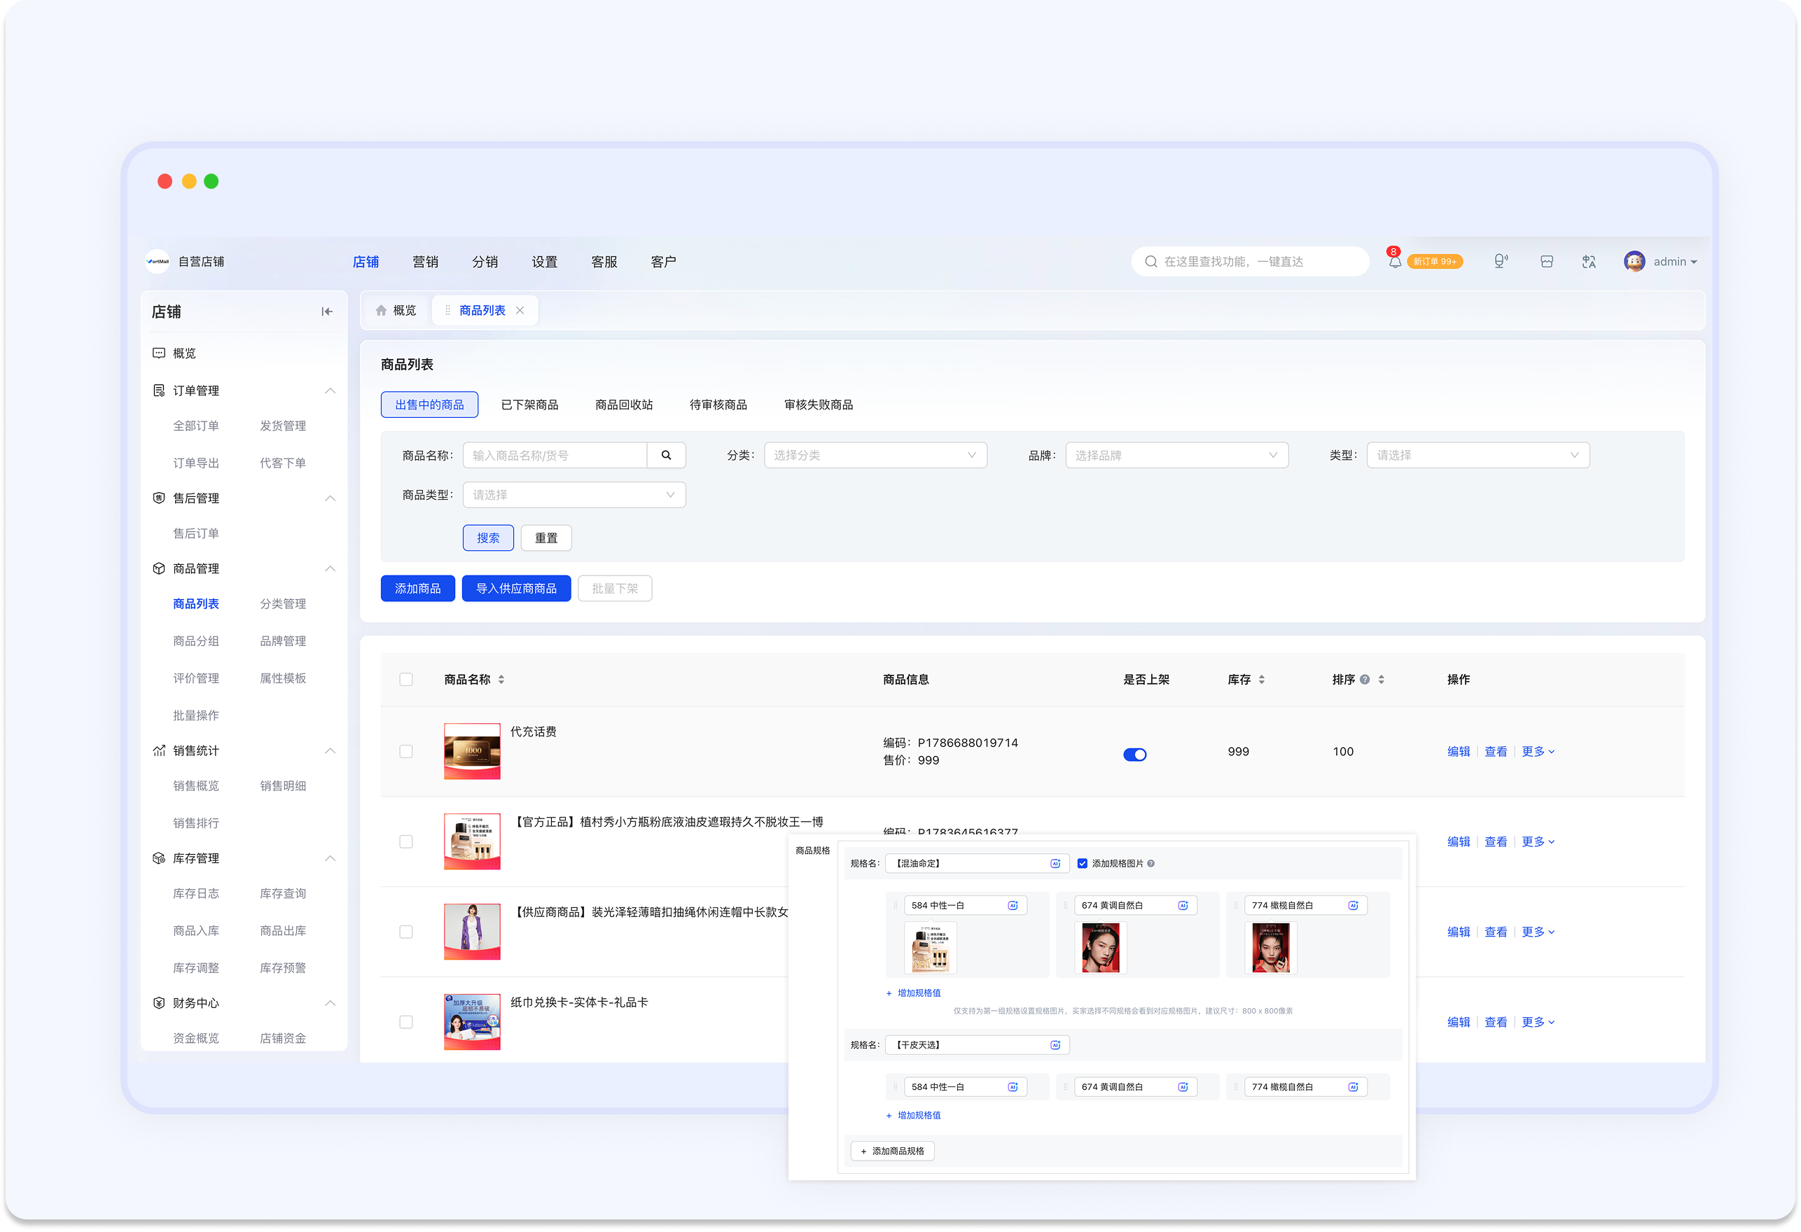
Task: Open the 品牌 select dropdown
Action: point(1176,456)
